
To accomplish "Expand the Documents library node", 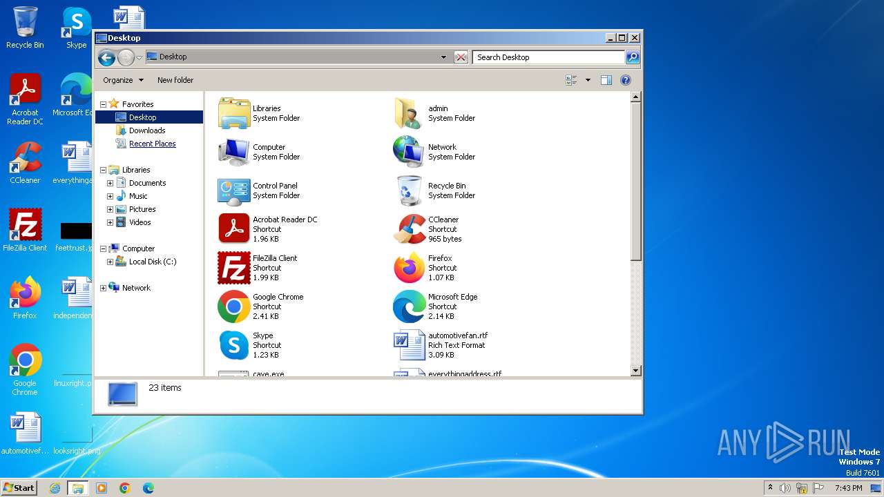I will [110, 183].
